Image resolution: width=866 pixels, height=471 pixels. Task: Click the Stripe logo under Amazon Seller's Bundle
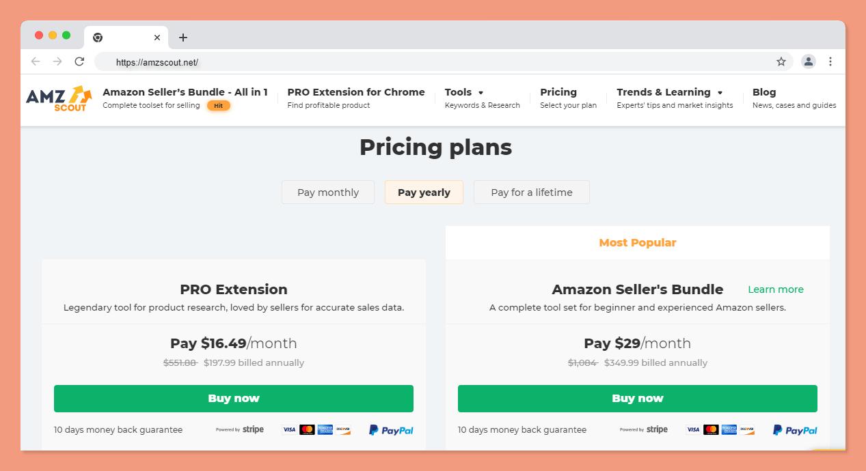click(x=644, y=429)
